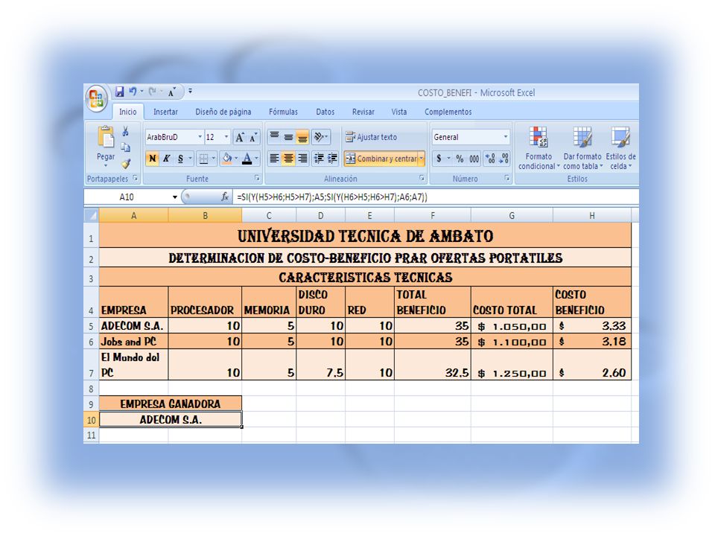Image resolution: width=715 pixels, height=536 pixels.
Task: Apply fill color with paint bucket
Action: (x=226, y=159)
